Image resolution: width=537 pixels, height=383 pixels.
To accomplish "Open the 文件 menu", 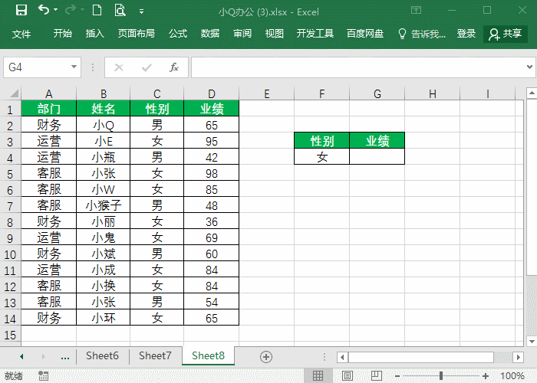I will click(21, 34).
